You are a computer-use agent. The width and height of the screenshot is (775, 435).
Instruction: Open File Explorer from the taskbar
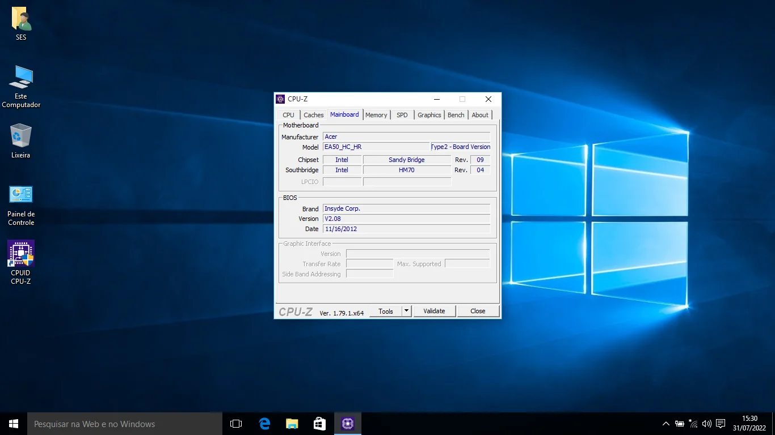coord(292,424)
